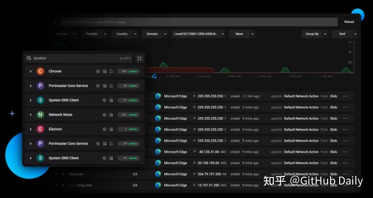This screenshot has width=373, height=198.
Task: Click Edge icon in the '<1 min ago' row
Action: tap(158, 96)
